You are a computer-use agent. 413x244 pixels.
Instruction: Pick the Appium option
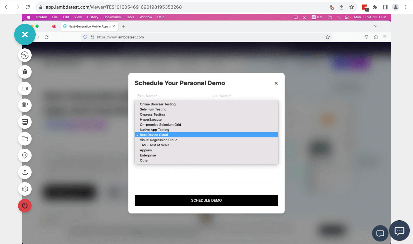click(x=146, y=150)
